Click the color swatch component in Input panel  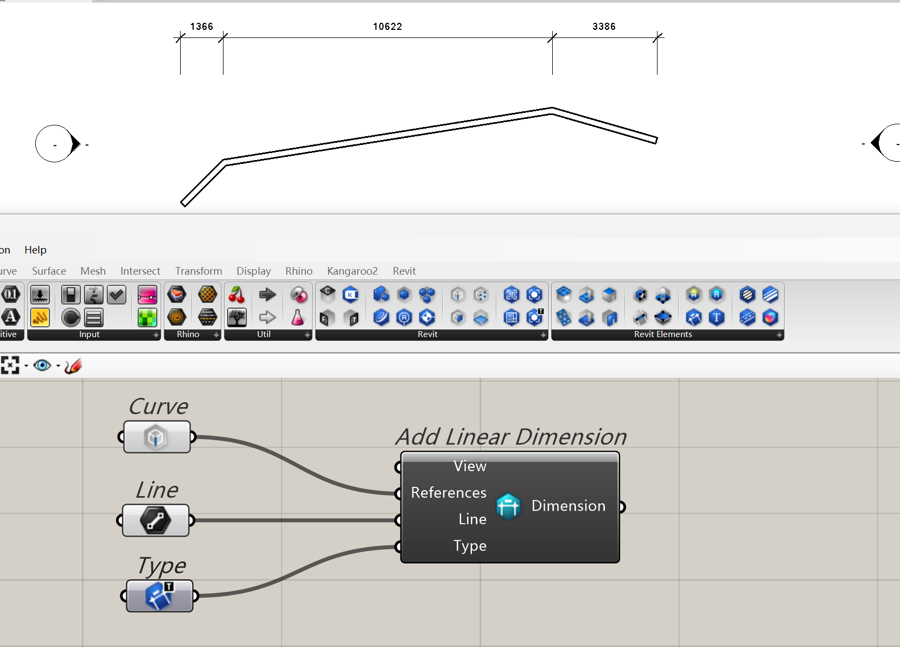coord(147,318)
